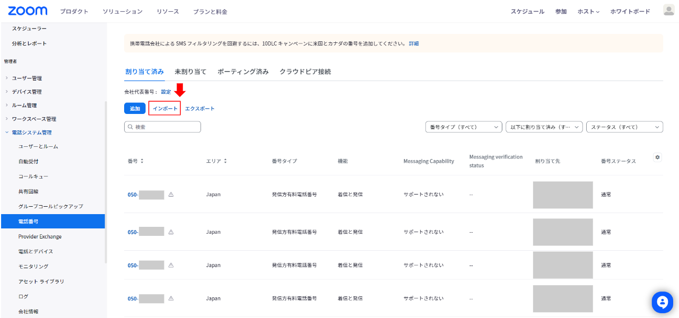Open ログ in sidebar
679x318 pixels.
(23, 296)
